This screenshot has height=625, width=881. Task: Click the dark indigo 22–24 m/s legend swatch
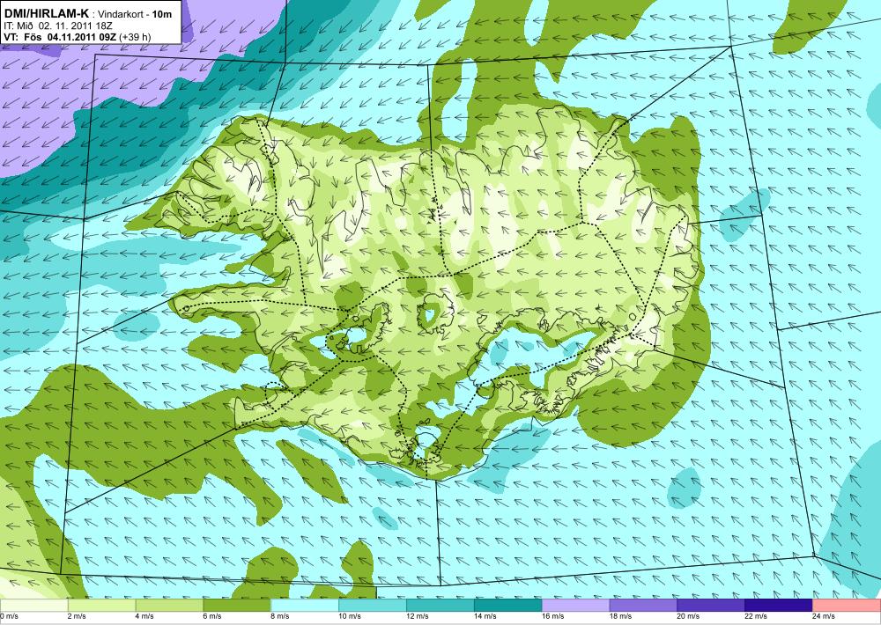click(779, 606)
